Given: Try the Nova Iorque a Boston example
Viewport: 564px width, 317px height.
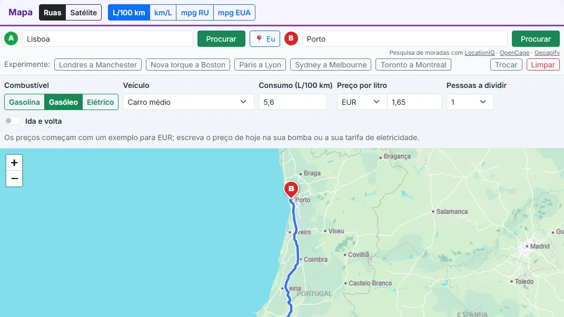Looking at the screenshot, I should [x=188, y=65].
